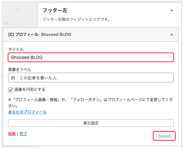Click the フッター左側のウィジェットエリアです description
The image size is (183, 149).
click(x=76, y=19)
